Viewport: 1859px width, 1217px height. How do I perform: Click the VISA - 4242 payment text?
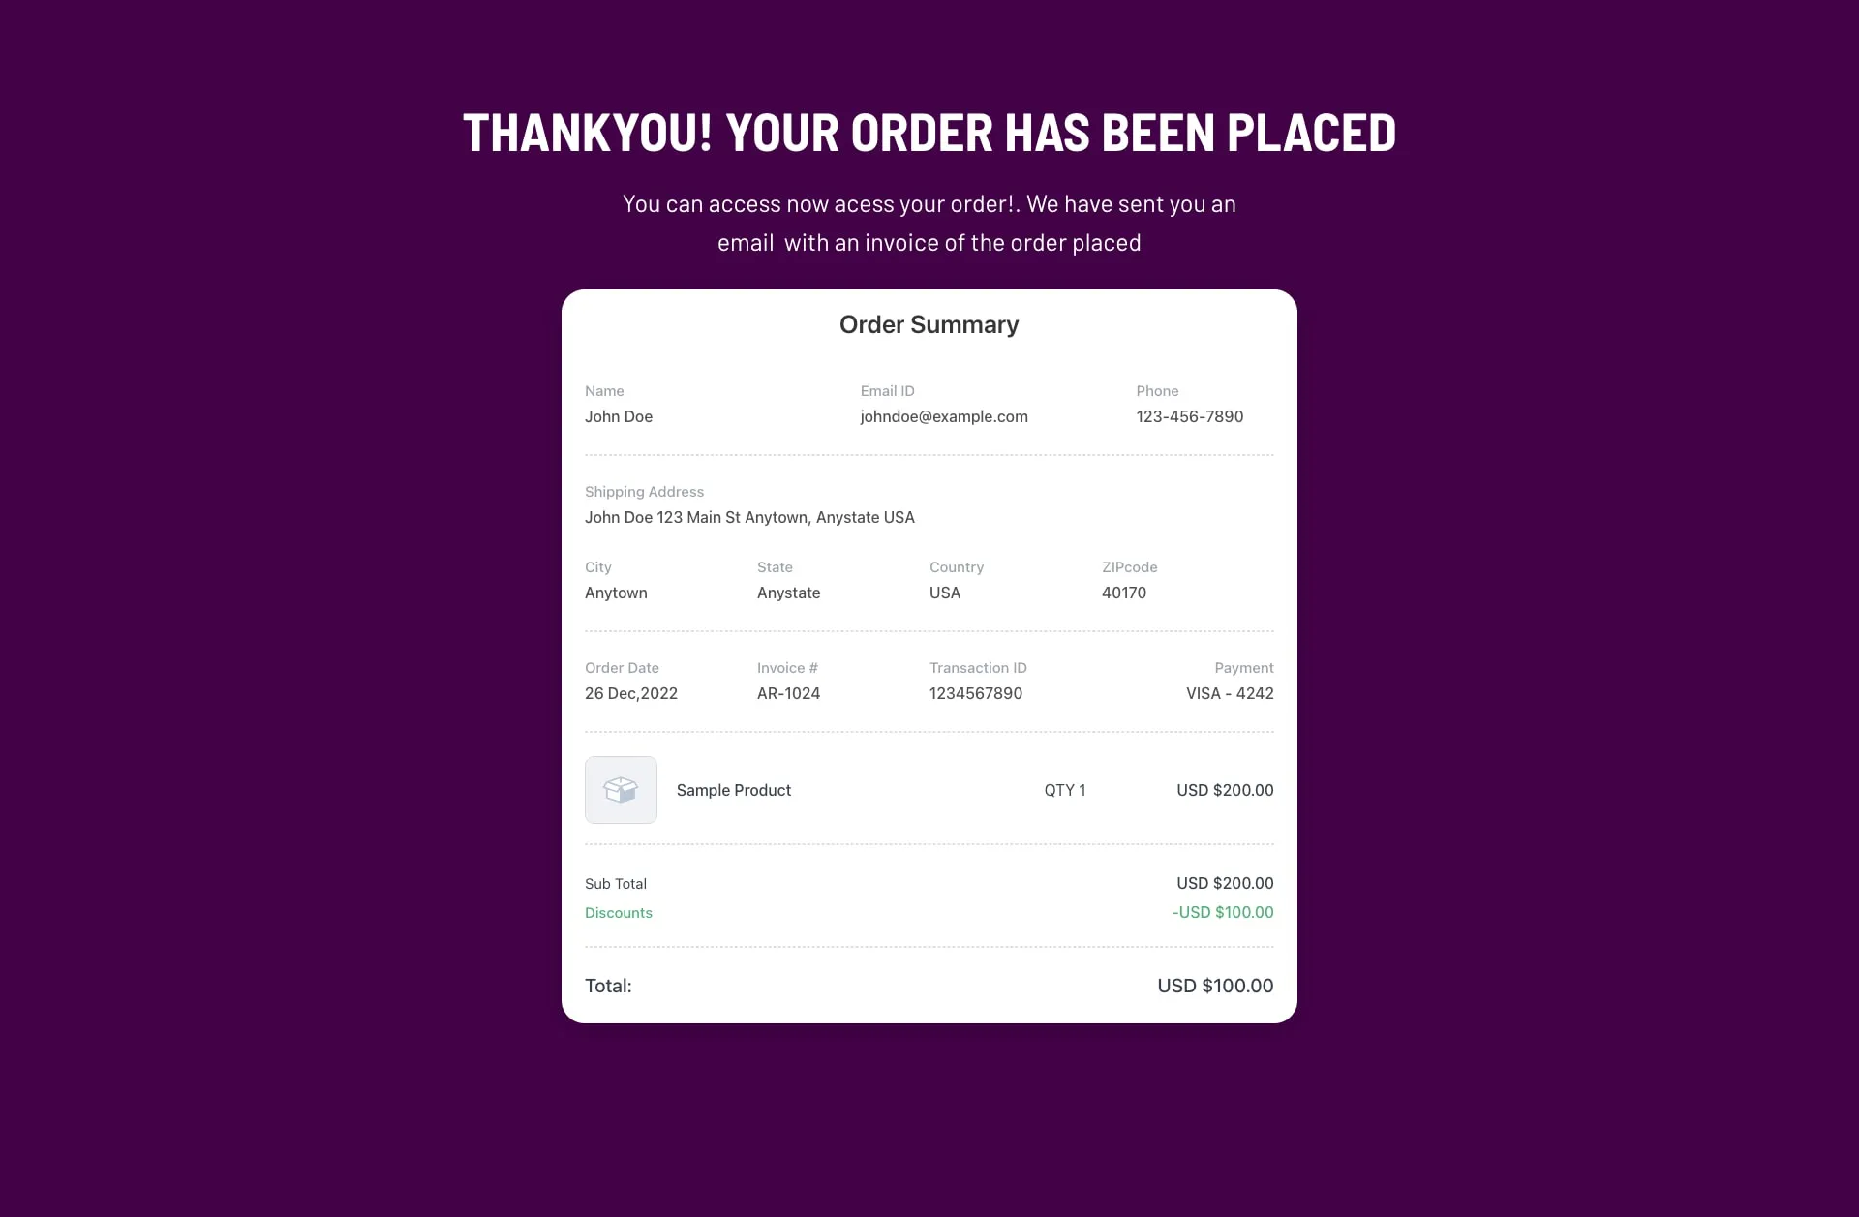tap(1230, 694)
